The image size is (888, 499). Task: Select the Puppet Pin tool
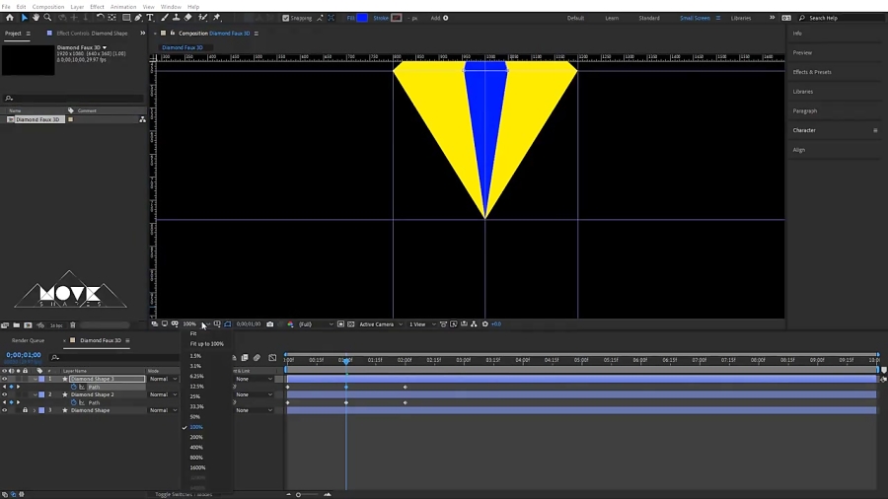pos(217,18)
